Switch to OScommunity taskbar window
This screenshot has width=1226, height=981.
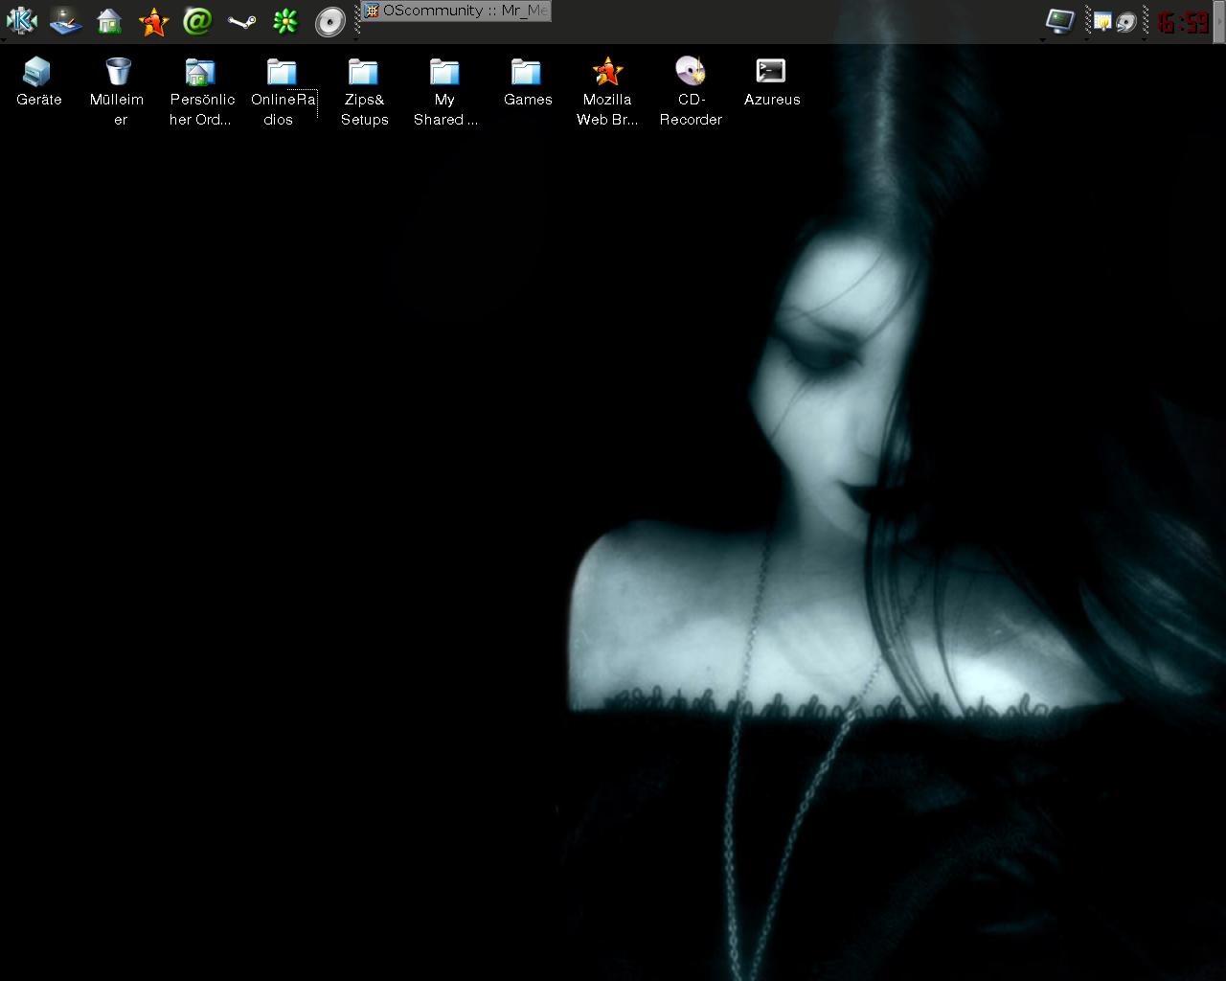point(457,11)
